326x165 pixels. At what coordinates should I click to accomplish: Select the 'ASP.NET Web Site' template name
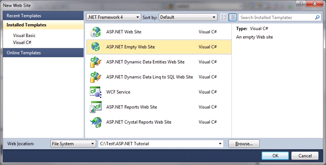124,32
